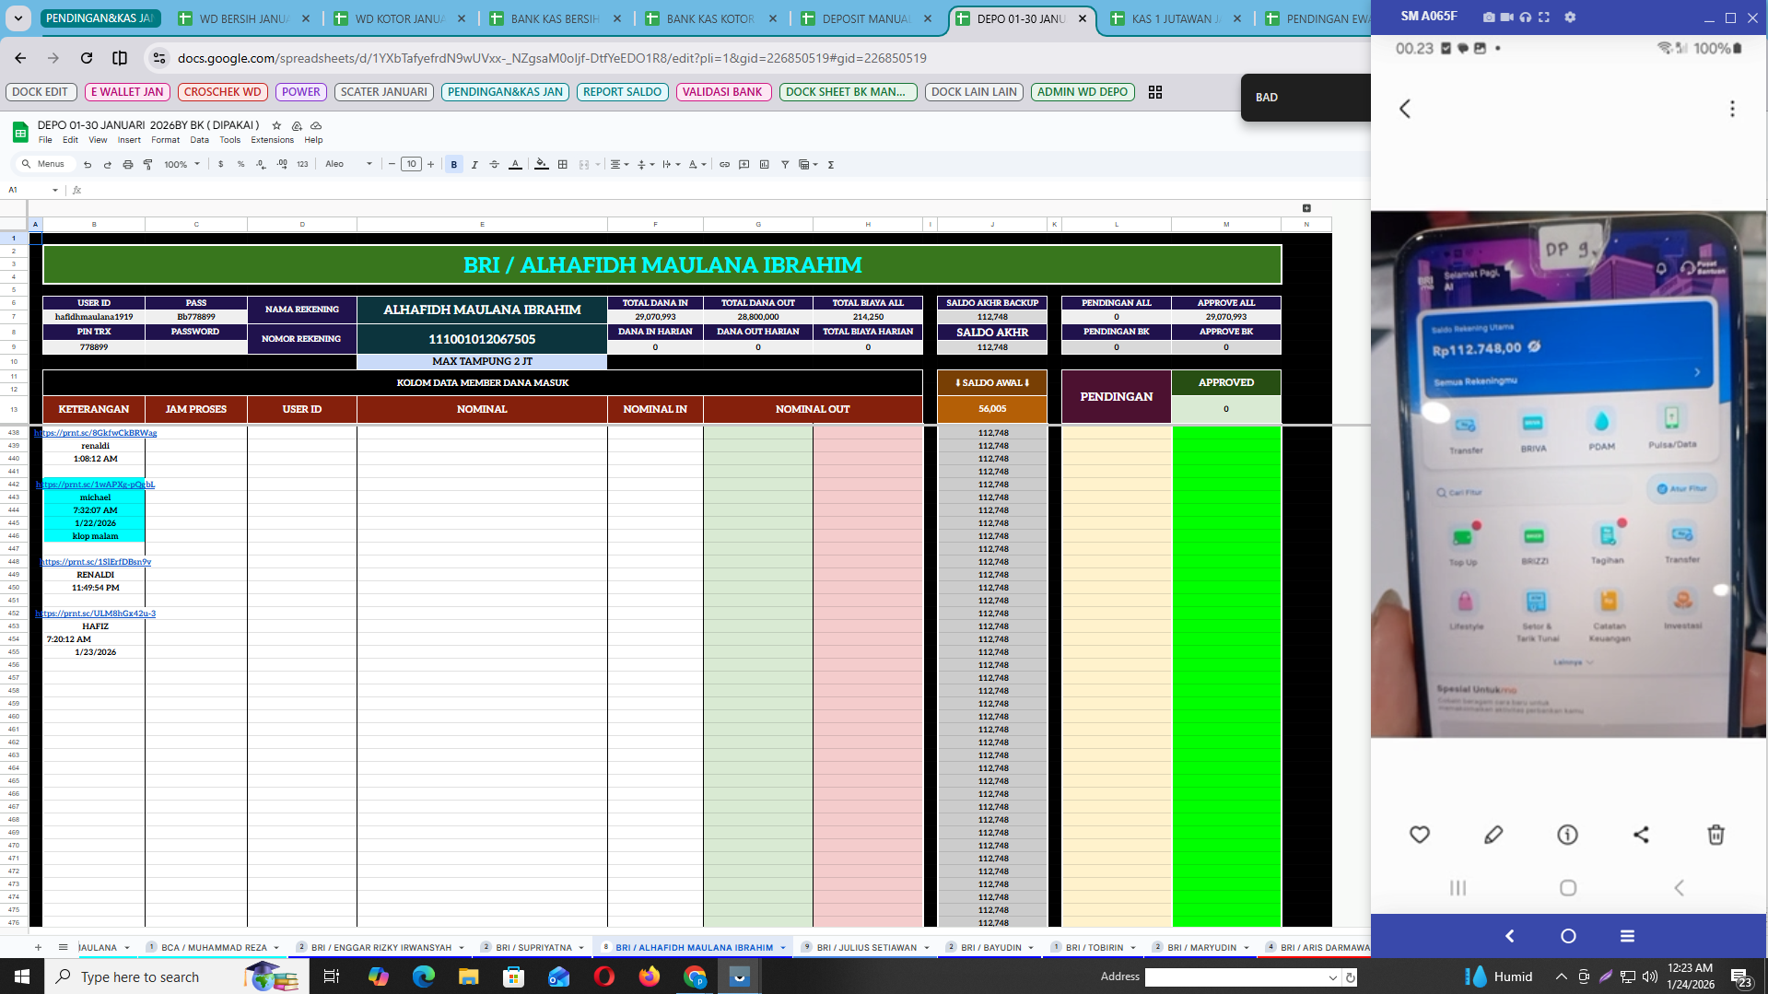The width and height of the screenshot is (1768, 994).
Task: Open the text color picker
Action: (515, 165)
